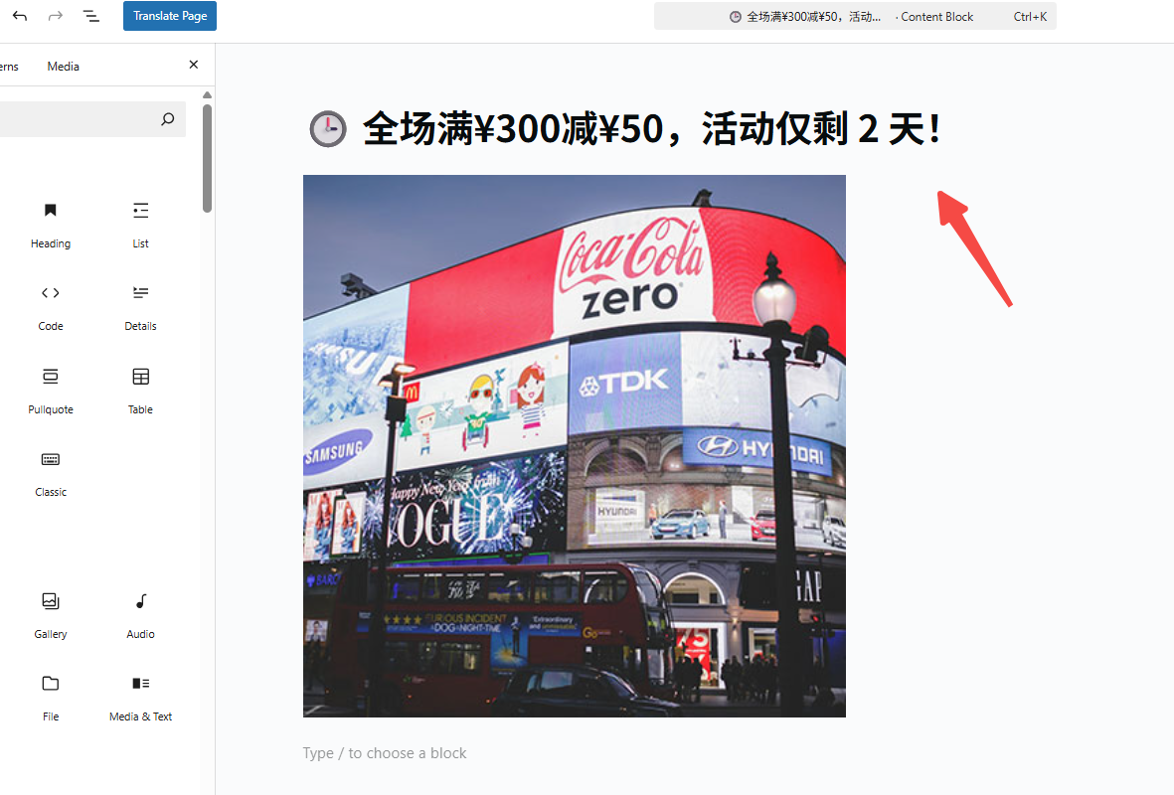Click the "Type / to choose a block" placeholder
1174x795 pixels.
pyautogui.click(x=385, y=753)
